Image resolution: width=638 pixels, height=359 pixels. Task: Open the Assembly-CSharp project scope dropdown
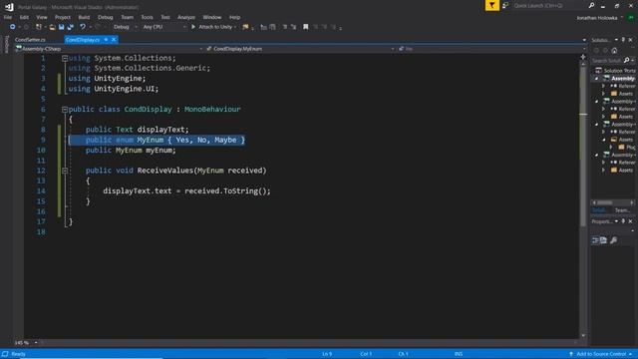pos(109,49)
